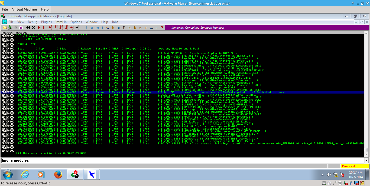Open Internet Explorer from the taskbar
Image resolution: width=370 pixels, height=186 pixels.
pos(25,175)
